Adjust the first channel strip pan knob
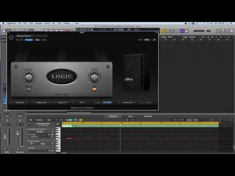235x176 pixels. tap(7, 121)
